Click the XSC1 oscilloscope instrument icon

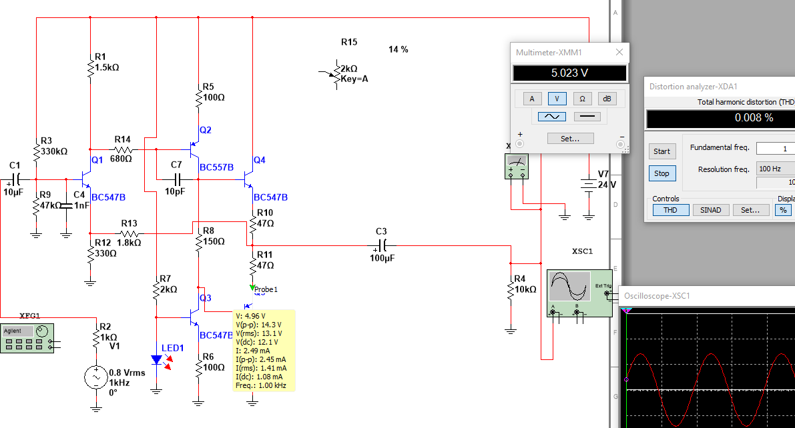coord(579,293)
